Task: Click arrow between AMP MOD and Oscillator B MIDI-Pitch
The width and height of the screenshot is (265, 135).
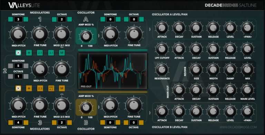Action: point(99,107)
